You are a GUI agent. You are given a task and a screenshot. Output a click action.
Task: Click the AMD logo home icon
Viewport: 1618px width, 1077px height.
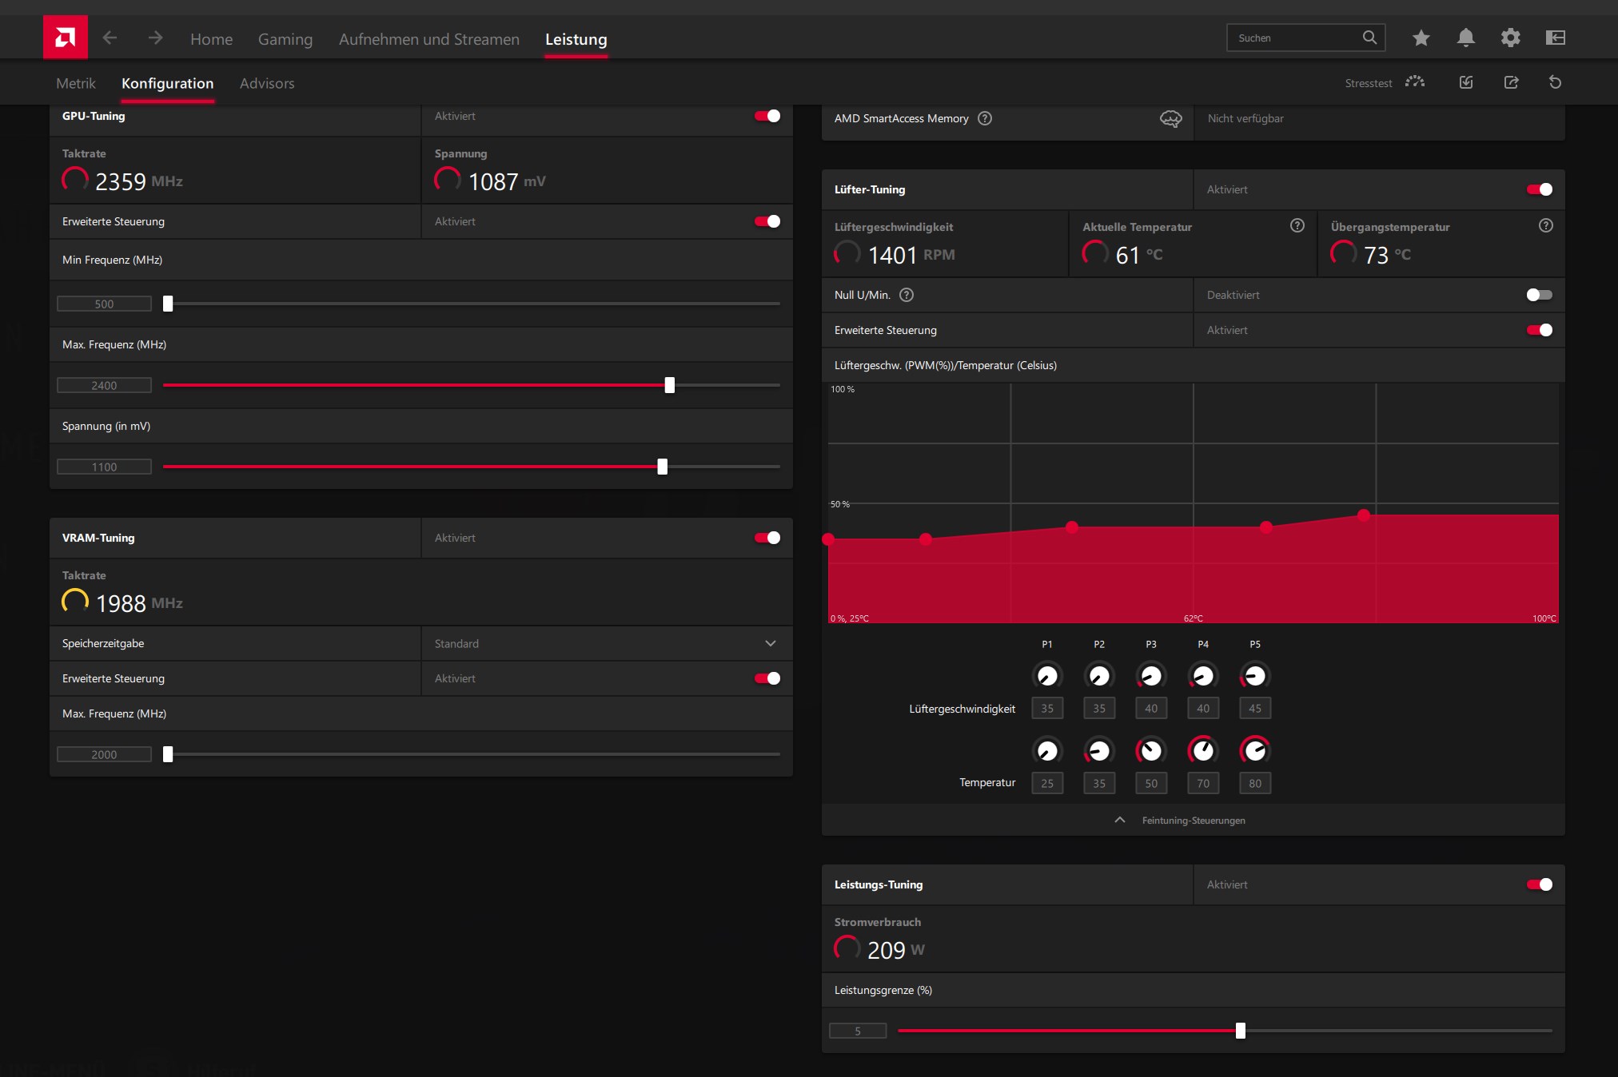[x=65, y=38]
